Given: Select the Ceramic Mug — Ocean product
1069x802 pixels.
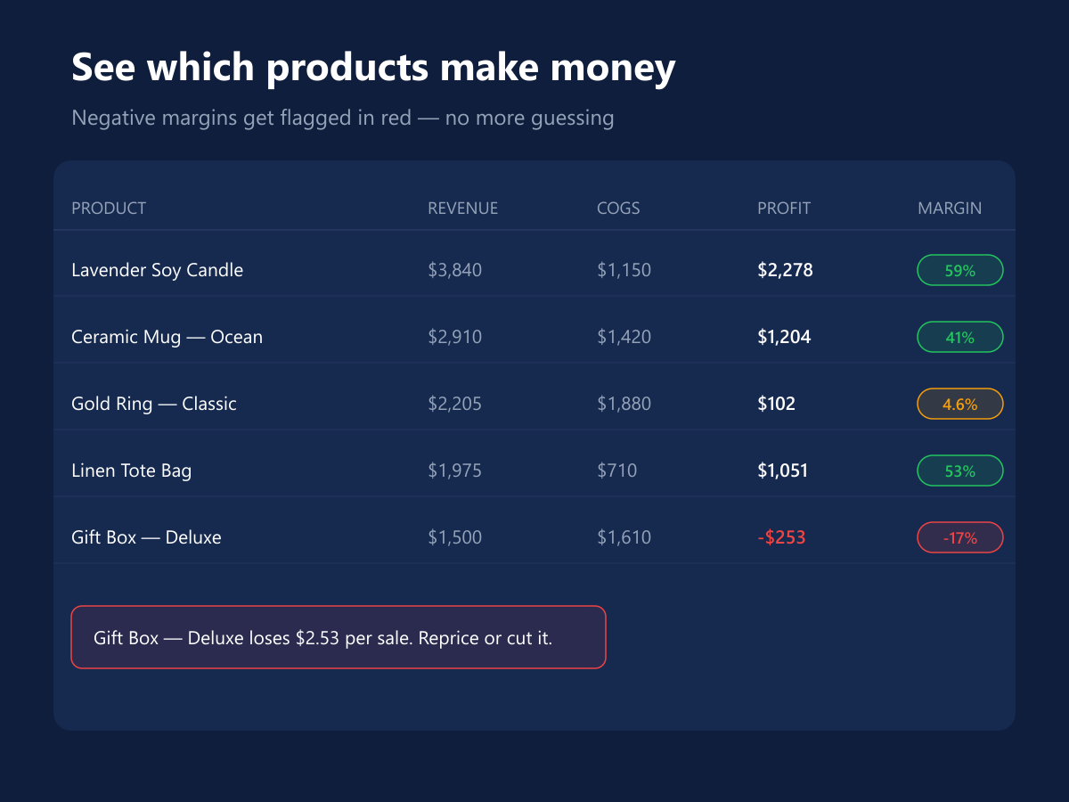Looking at the screenshot, I should (167, 337).
